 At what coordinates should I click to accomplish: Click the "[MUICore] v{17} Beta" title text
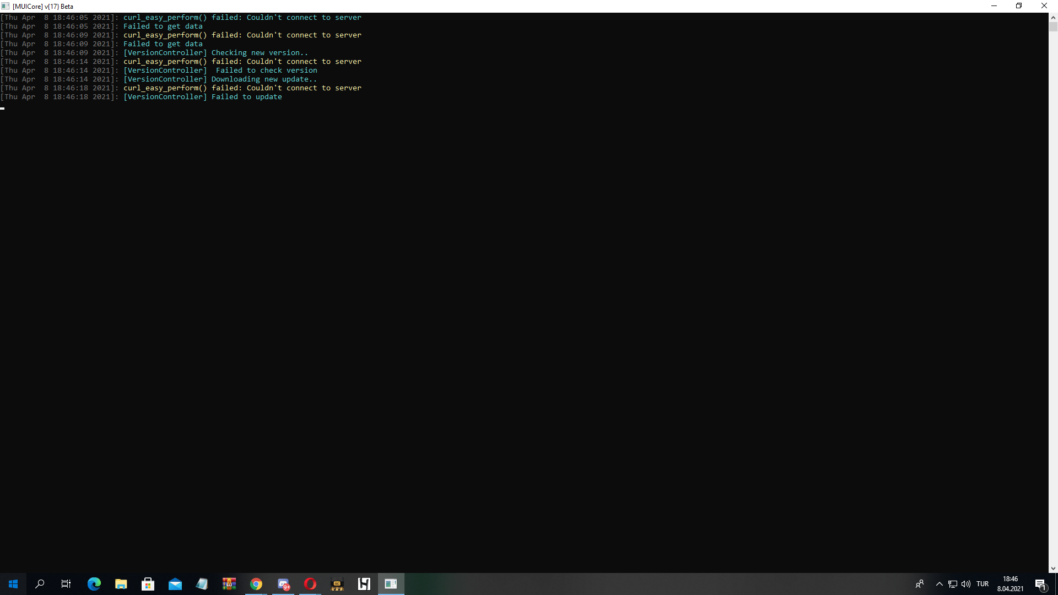coord(43,7)
